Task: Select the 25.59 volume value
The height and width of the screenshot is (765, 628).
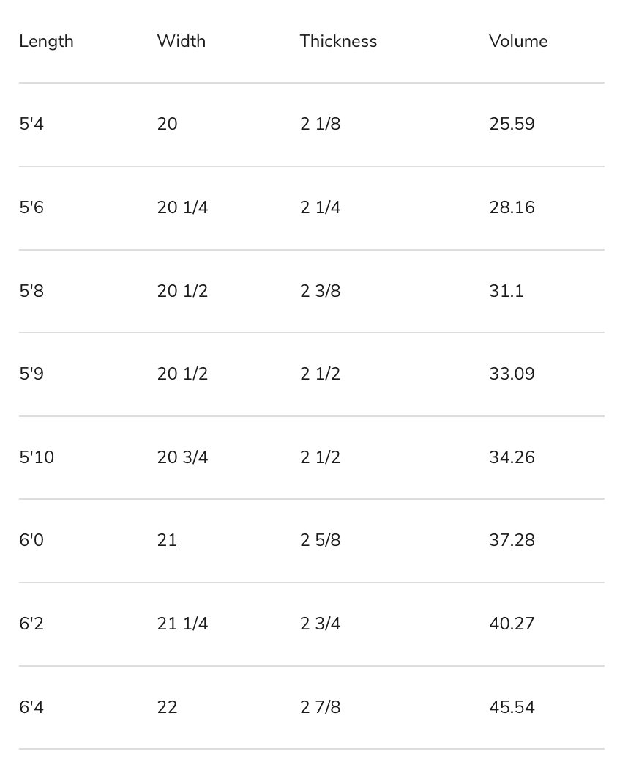Action: tap(512, 124)
